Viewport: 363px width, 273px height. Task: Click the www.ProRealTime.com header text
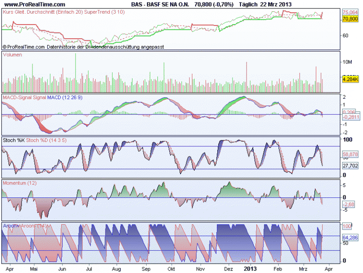(35, 4)
